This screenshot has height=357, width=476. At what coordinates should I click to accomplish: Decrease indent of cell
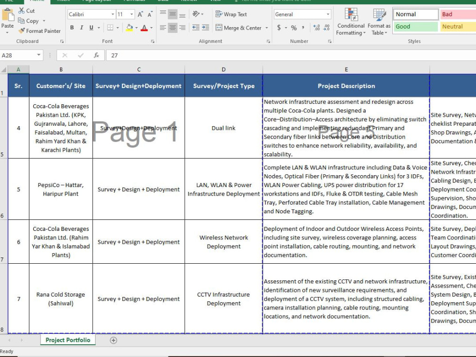point(196,28)
